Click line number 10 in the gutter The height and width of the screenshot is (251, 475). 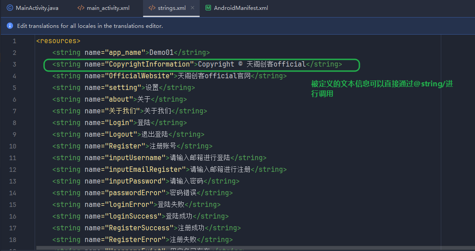coord(13,146)
